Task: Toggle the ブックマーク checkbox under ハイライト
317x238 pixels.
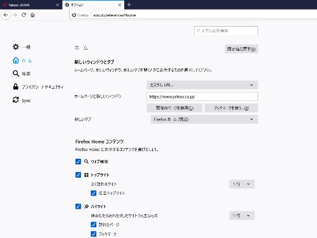Action: pyautogui.click(x=94, y=234)
